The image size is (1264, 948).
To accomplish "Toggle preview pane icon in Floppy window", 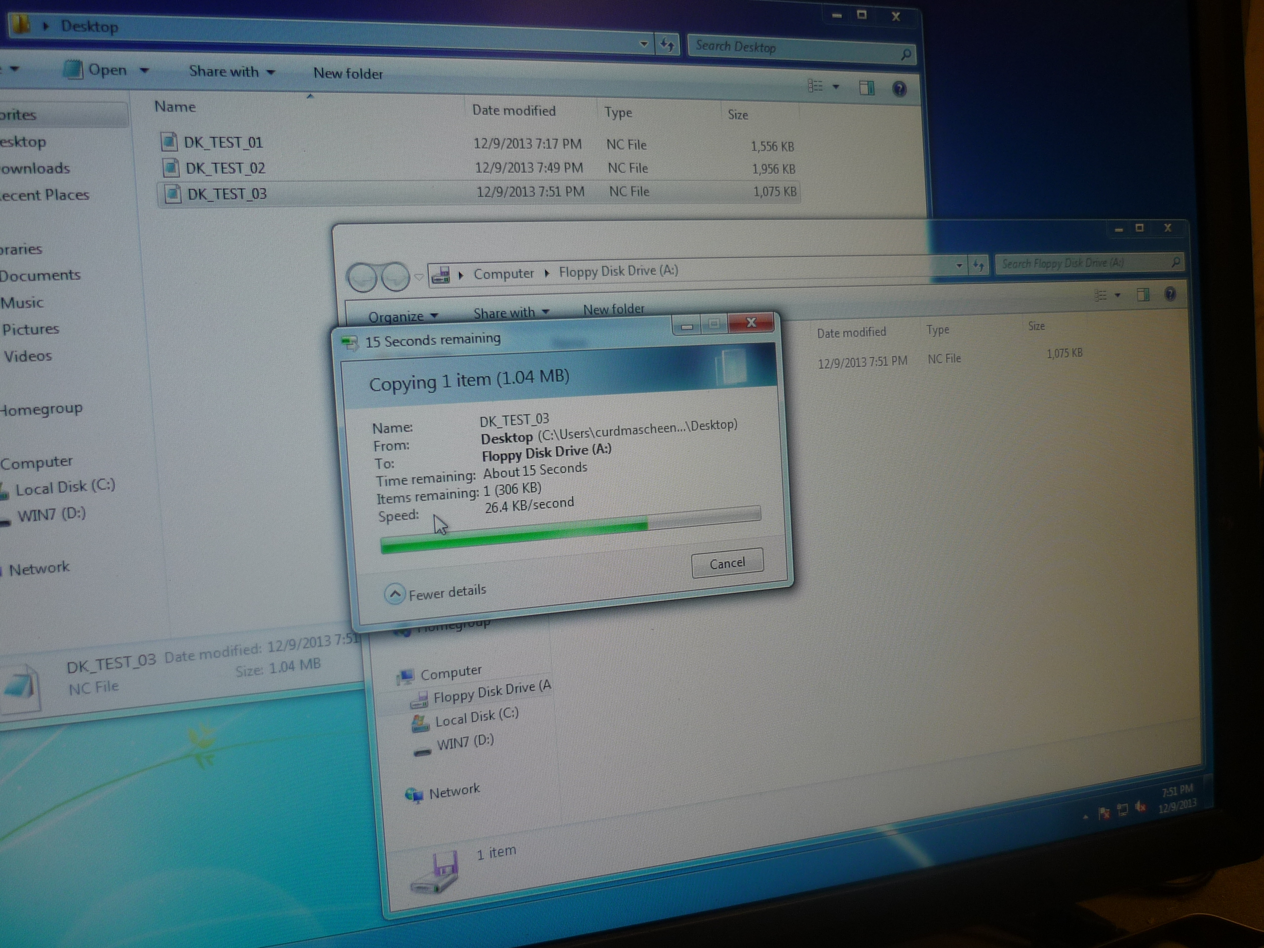I will pyautogui.click(x=1143, y=295).
